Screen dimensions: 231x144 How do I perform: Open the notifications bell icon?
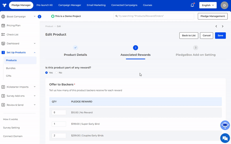click(192, 5)
